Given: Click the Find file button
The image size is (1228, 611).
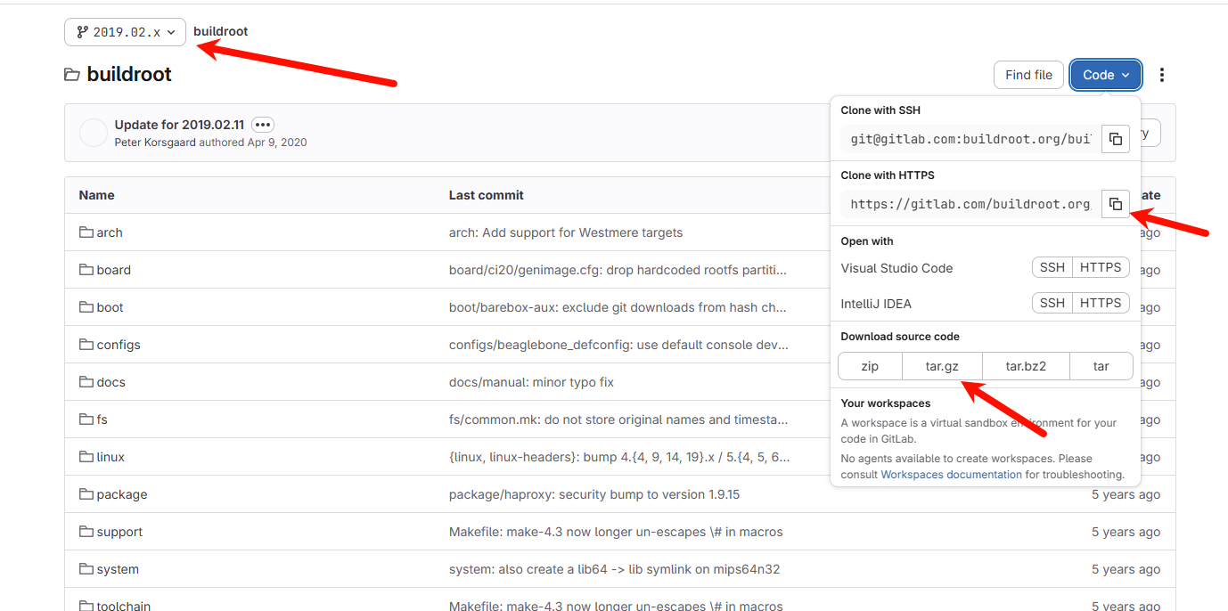Looking at the screenshot, I should click(1028, 75).
